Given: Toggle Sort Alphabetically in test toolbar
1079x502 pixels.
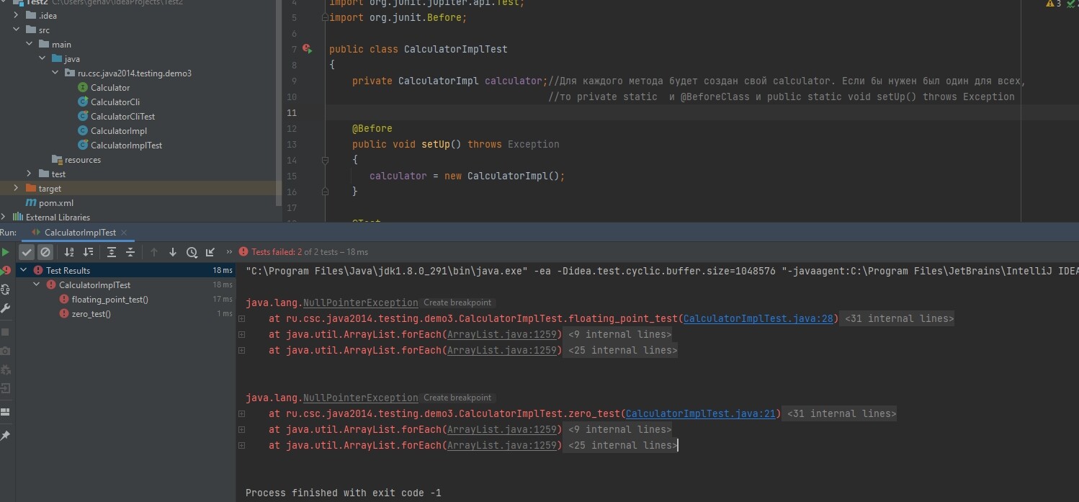Looking at the screenshot, I should click(69, 252).
